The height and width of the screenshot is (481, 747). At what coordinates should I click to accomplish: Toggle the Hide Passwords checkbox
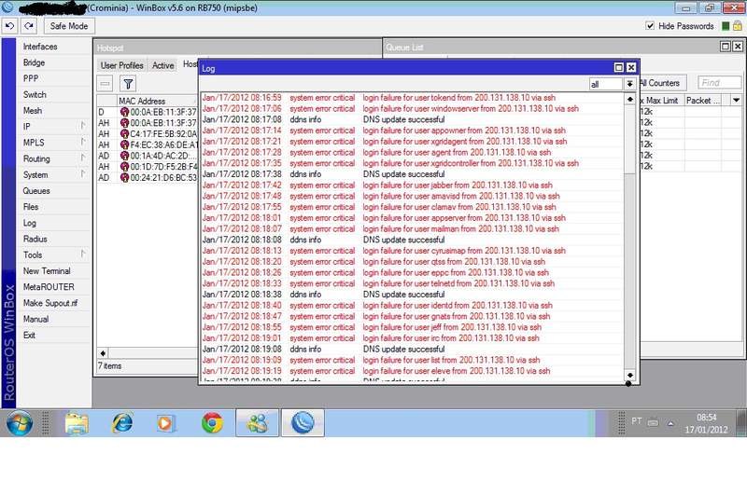point(650,26)
